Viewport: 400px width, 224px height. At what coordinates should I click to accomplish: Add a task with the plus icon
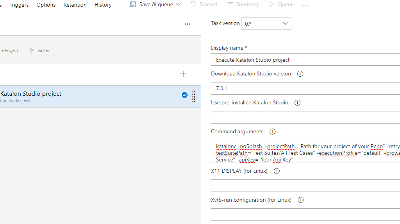click(x=183, y=74)
